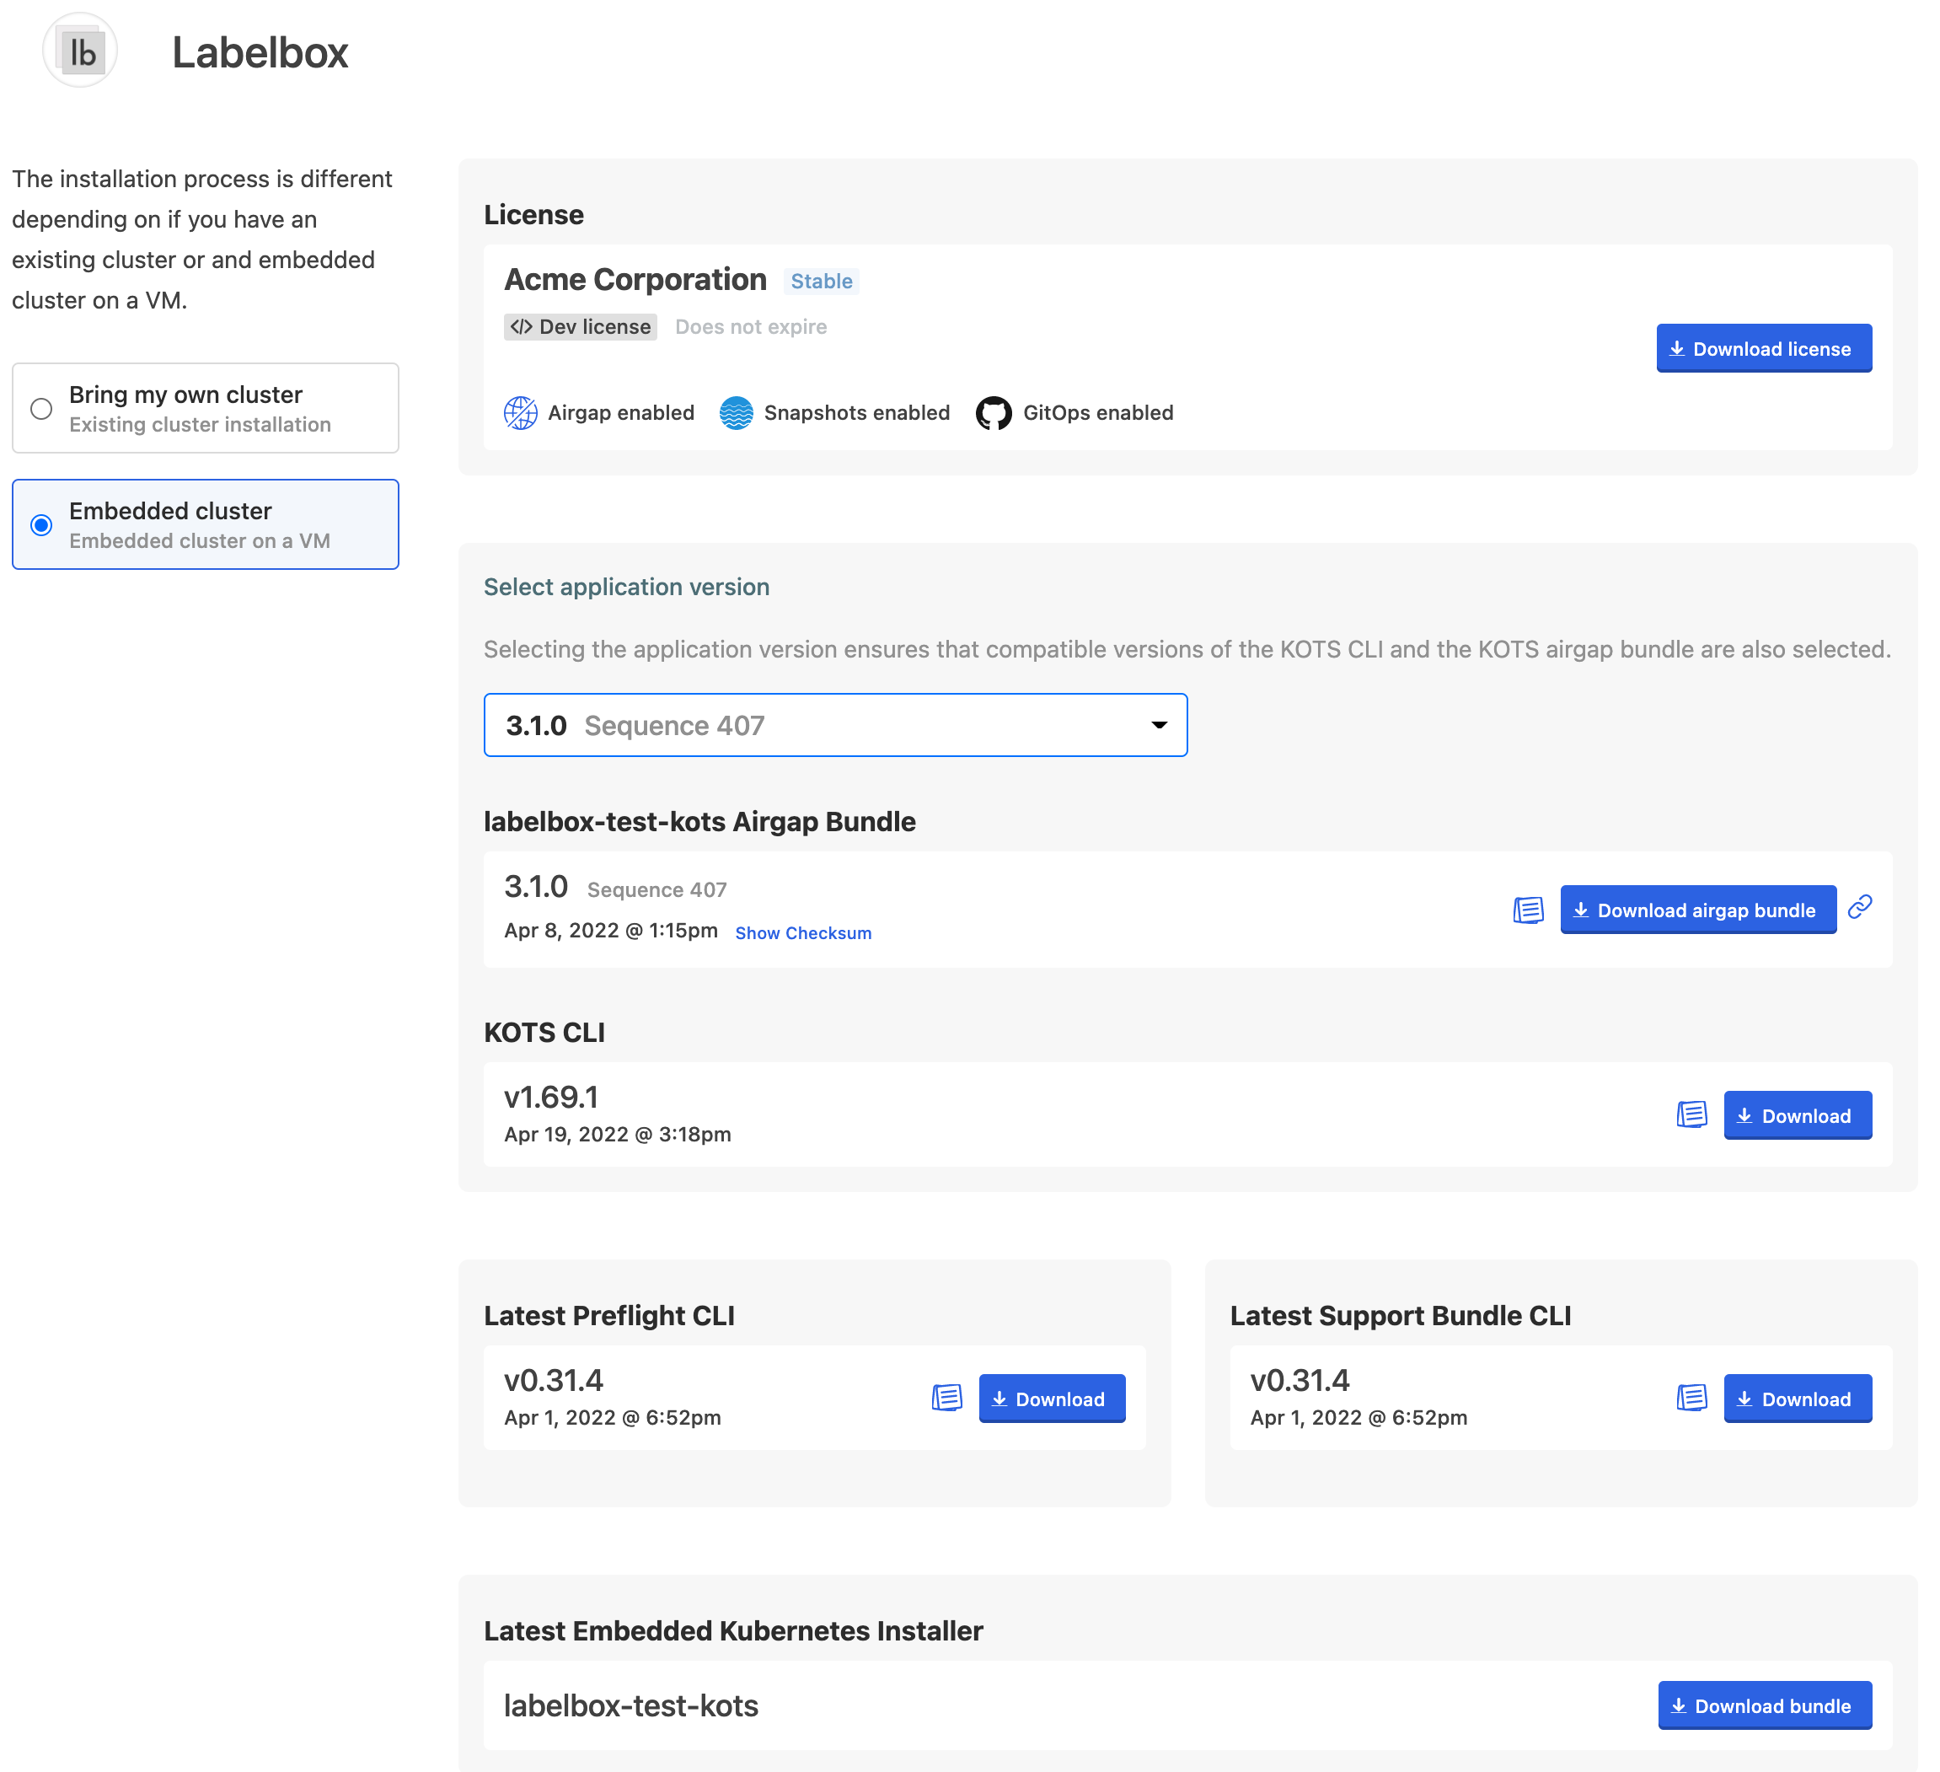This screenshot has height=1772, width=1940.
Task: Click the version dropdown arrow
Action: [1159, 725]
